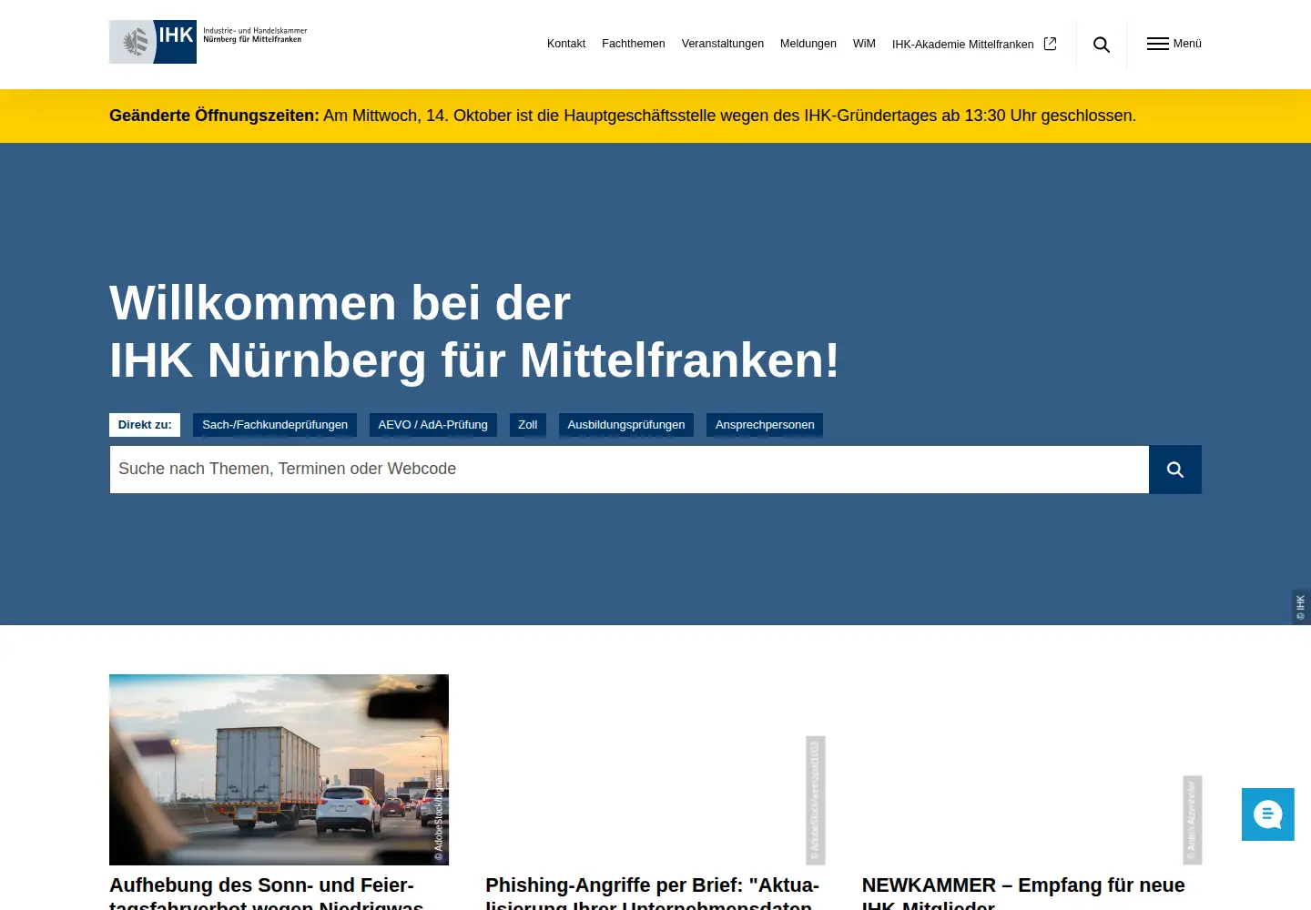
Task: Open the Kontakt menu item
Action: (566, 44)
